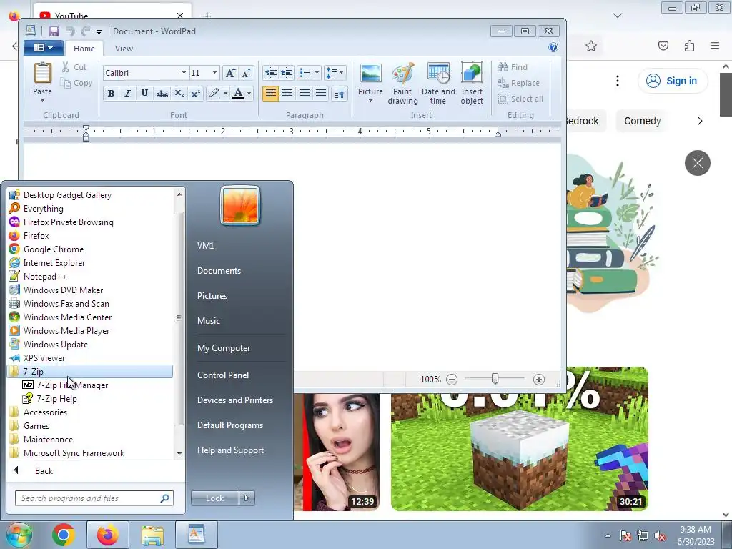Open the Calibri font family dropdown
This screenshot has width=732, height=549.
pos(184,73)
